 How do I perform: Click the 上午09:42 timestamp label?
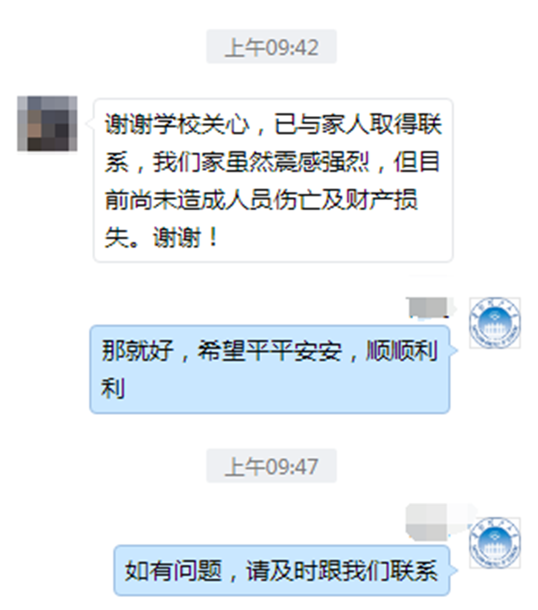pos(272,47)
